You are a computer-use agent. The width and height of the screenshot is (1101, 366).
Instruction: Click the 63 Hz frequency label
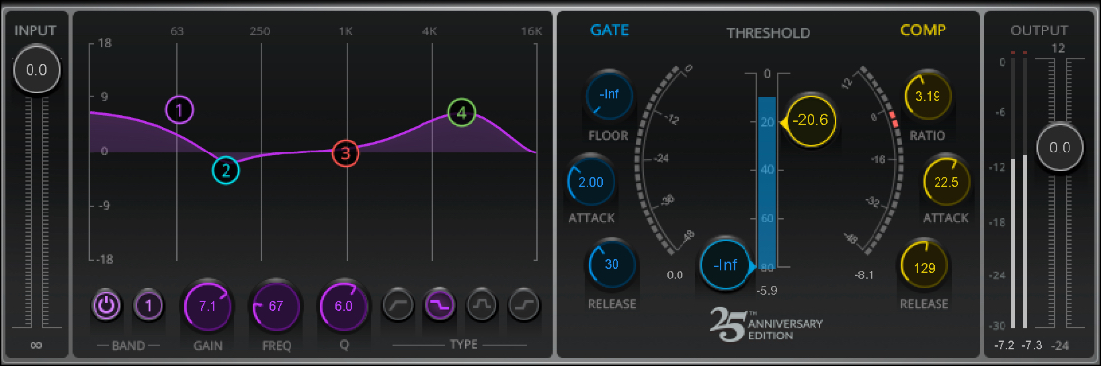click(x=177, y=30)
